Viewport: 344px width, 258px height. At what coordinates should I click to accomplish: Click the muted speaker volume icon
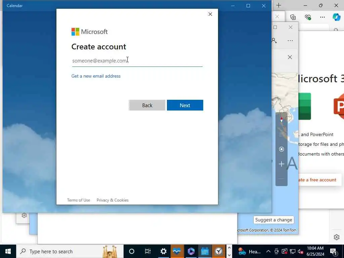click(x=301, y=251)
